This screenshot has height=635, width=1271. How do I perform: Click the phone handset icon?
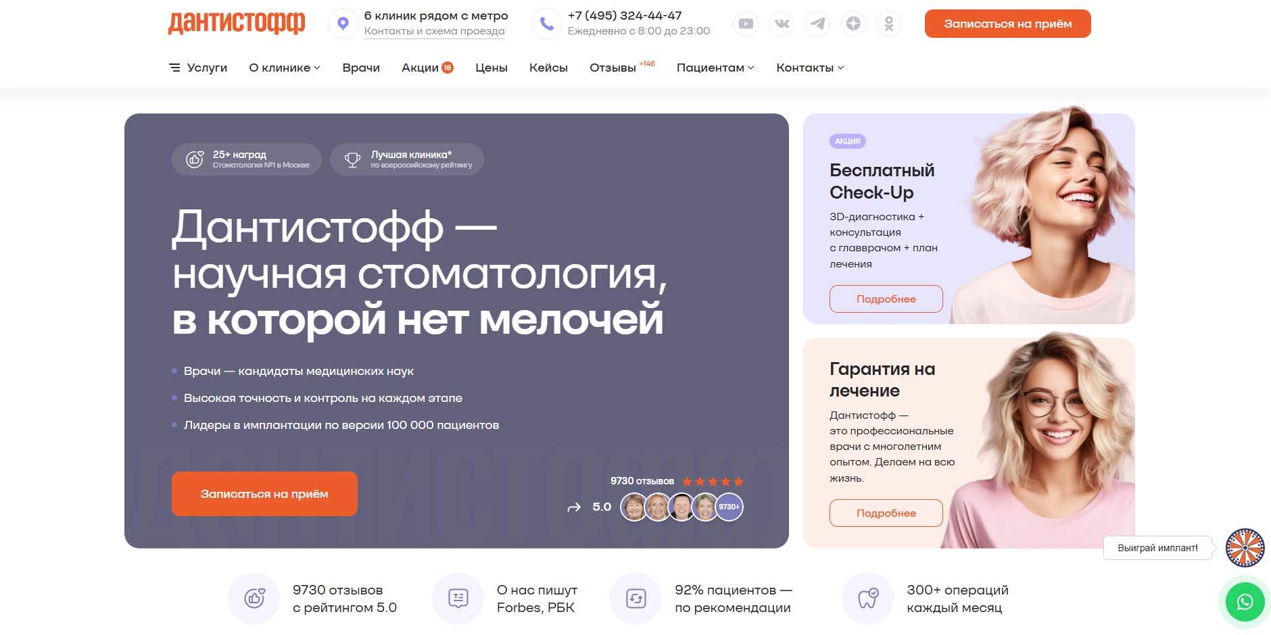pos(546,24)
